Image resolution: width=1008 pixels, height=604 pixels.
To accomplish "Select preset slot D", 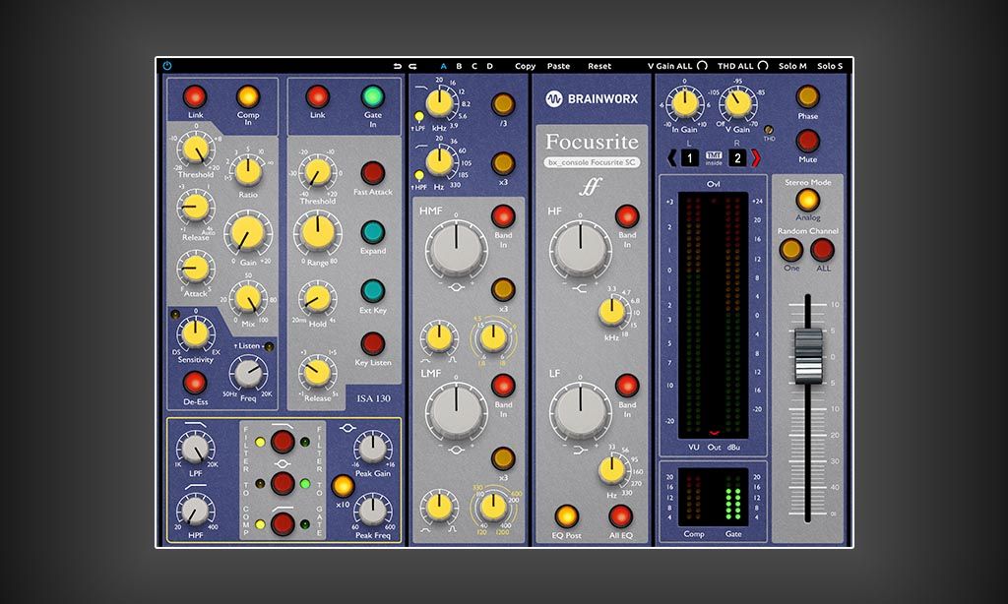I will pyautogui.click(x=489, y=66).
